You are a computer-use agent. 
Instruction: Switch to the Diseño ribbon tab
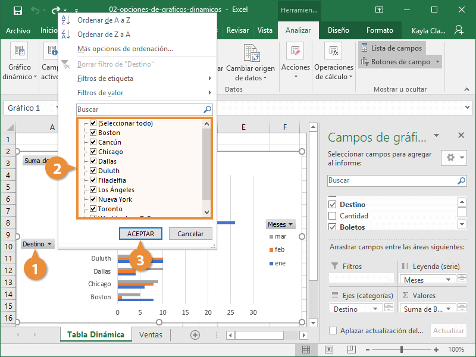338,30
